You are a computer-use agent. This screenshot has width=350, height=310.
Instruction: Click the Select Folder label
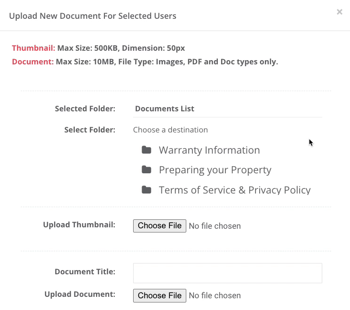(x=90, y=130)
